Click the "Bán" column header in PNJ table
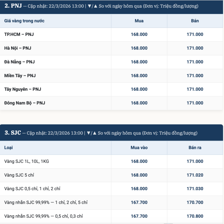The width and height of the screenshot is (224, 224). point(195,21)
